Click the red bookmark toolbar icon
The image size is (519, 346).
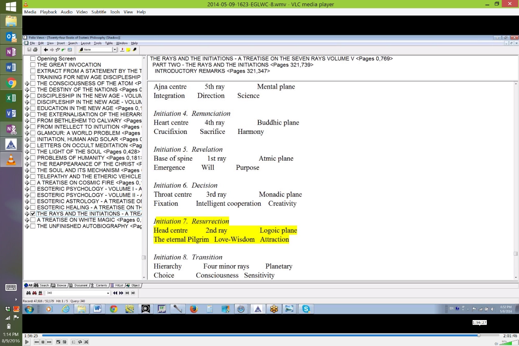coord(122,49)
